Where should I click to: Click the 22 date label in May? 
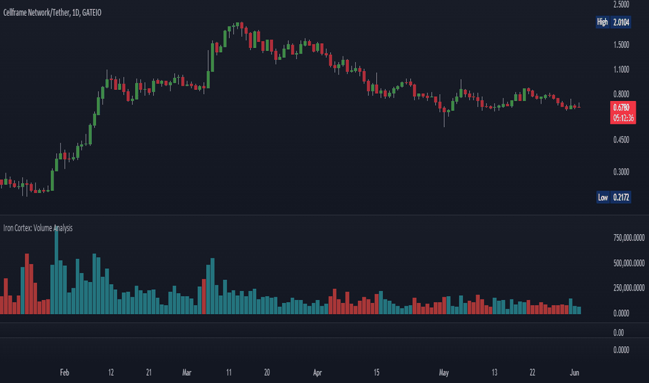click(x=532, y=373)
